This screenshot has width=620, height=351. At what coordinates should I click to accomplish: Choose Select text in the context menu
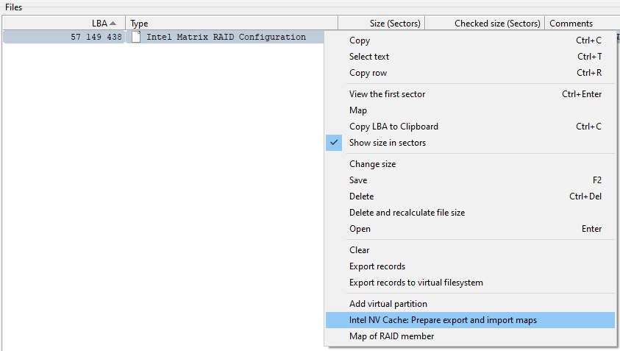click(x=369, y=57)
